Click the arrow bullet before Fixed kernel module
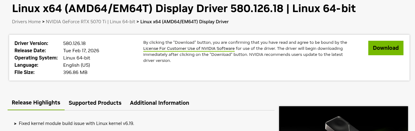Image resolution: width=415 pixels, height=131 pixels. [x=15, y=124]
